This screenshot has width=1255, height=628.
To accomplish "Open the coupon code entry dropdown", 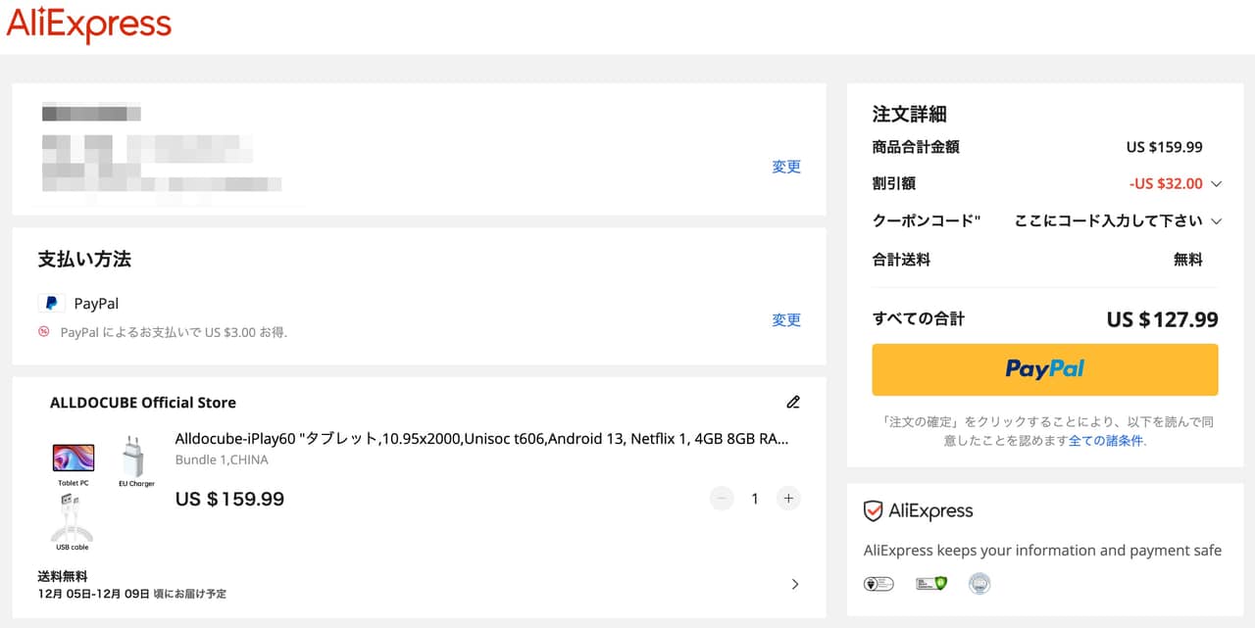I will pos(1217,221).
